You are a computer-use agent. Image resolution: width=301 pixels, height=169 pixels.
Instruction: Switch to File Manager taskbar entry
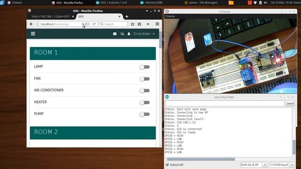pyautogui.click(x=201, y=3)
